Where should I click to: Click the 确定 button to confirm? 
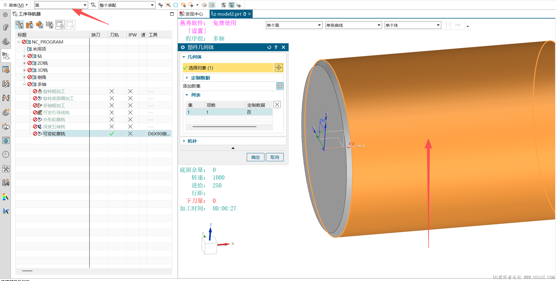(255, 157)
